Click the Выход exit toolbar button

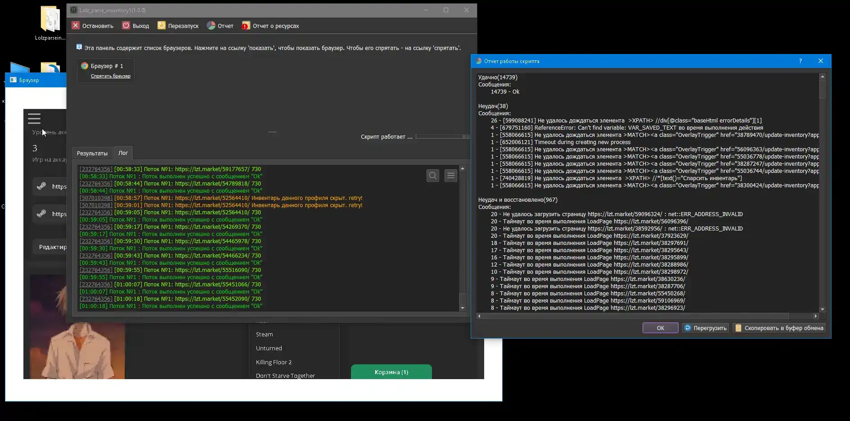click(135, 26)
